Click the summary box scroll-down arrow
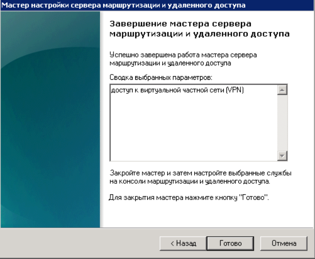This screenshot has width=315, height=259. click(282, 156)
